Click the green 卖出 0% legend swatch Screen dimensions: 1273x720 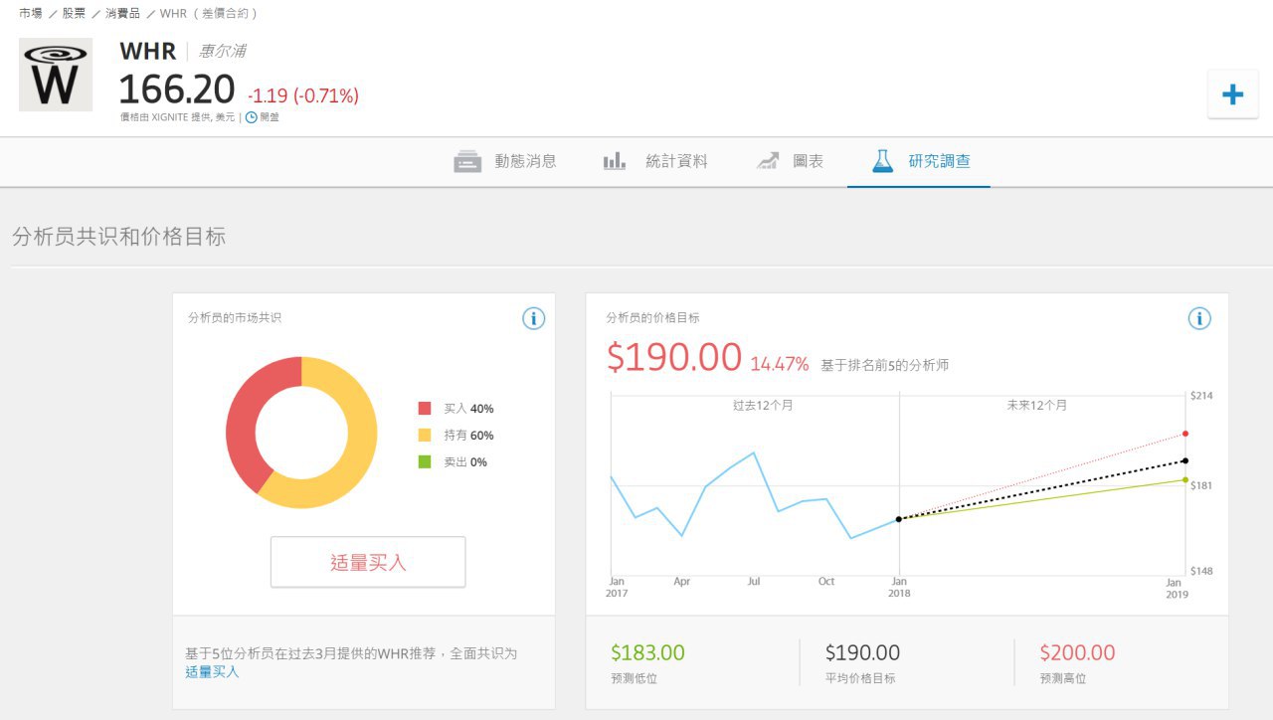[425, 462]
